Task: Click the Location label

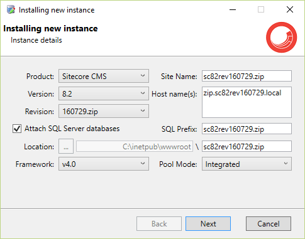Action: [39, 147]
